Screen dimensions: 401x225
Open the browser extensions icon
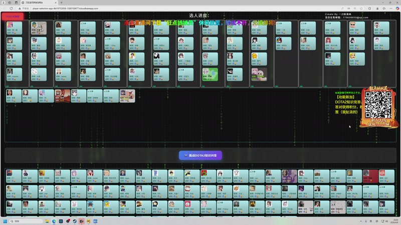[x=369, y=8]
